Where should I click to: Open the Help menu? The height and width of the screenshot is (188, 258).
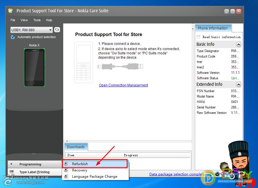point(49,20)
